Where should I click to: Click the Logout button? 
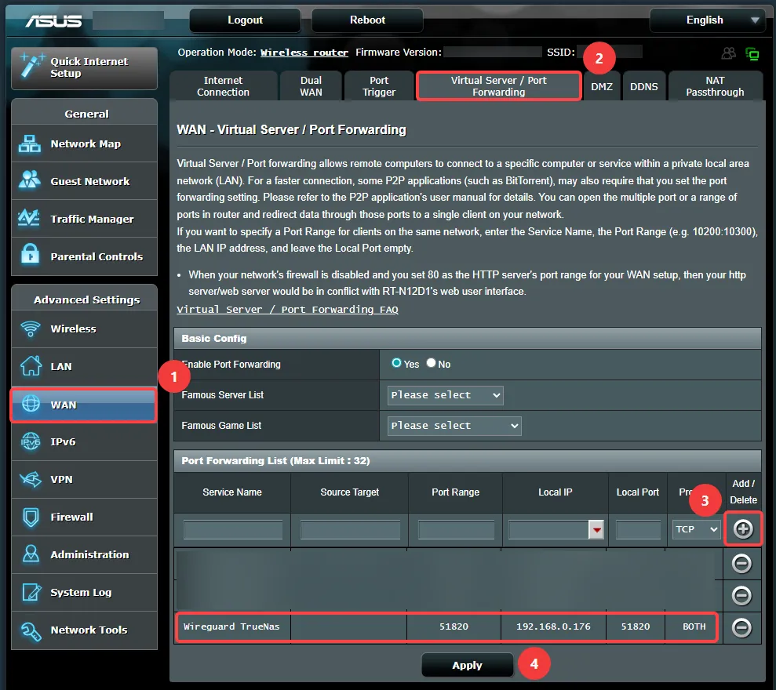pyautogui.click(x=245, y=20)
